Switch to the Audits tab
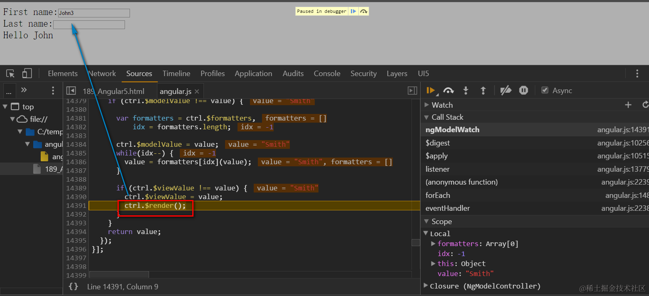 tap(293, 74)
